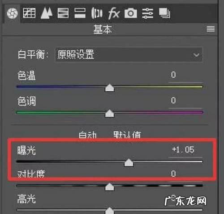Viewport: 224px width, 214px height.
Task: Click the 色调 tint slider handle
Action: [110, 113]
